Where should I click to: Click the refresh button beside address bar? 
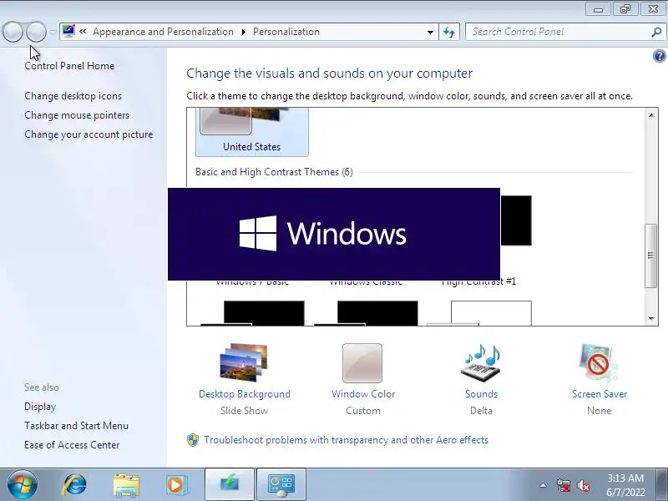point(449,32)
